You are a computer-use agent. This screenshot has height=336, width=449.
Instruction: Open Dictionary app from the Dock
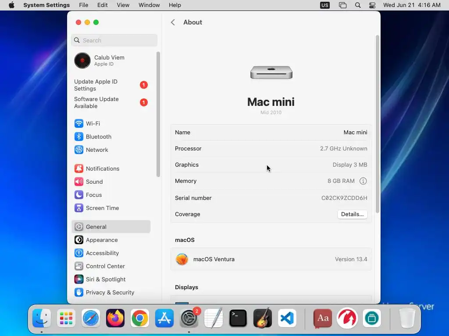point(323,318)
